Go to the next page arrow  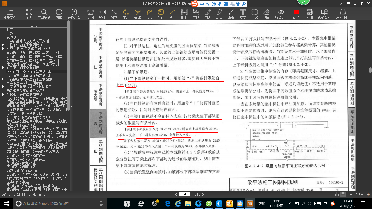[203, 194]
